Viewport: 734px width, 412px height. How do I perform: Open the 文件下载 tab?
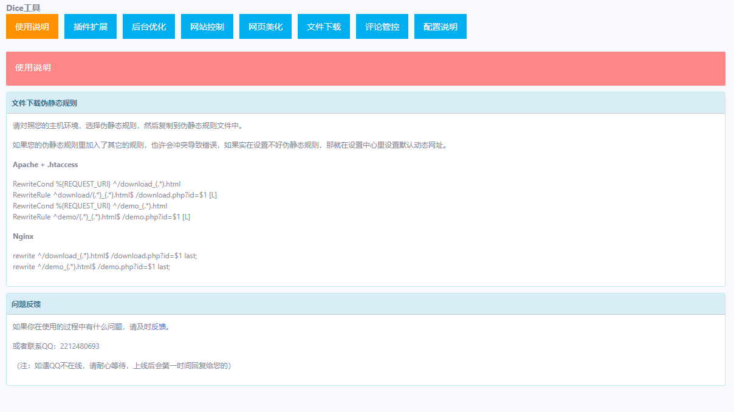[x=324, y=27]
